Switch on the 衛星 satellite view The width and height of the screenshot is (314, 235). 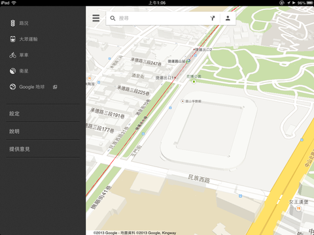(19, 71)
